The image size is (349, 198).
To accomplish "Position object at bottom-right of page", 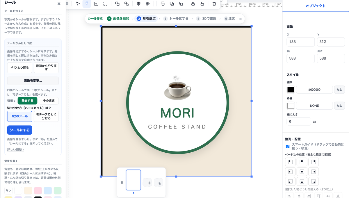I will tap(314, 182).
